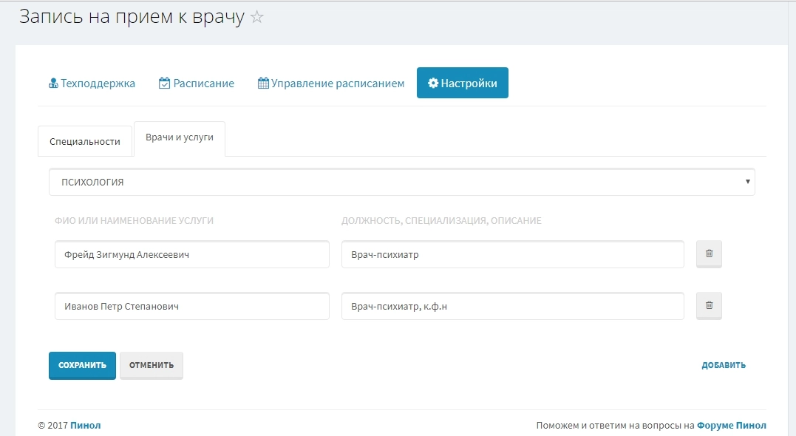Image resolution: width=796 pixels, height=436 pixels.
Task: Focus the Врач-психиатр, к.ф.н description field
Action: point(512,307)
